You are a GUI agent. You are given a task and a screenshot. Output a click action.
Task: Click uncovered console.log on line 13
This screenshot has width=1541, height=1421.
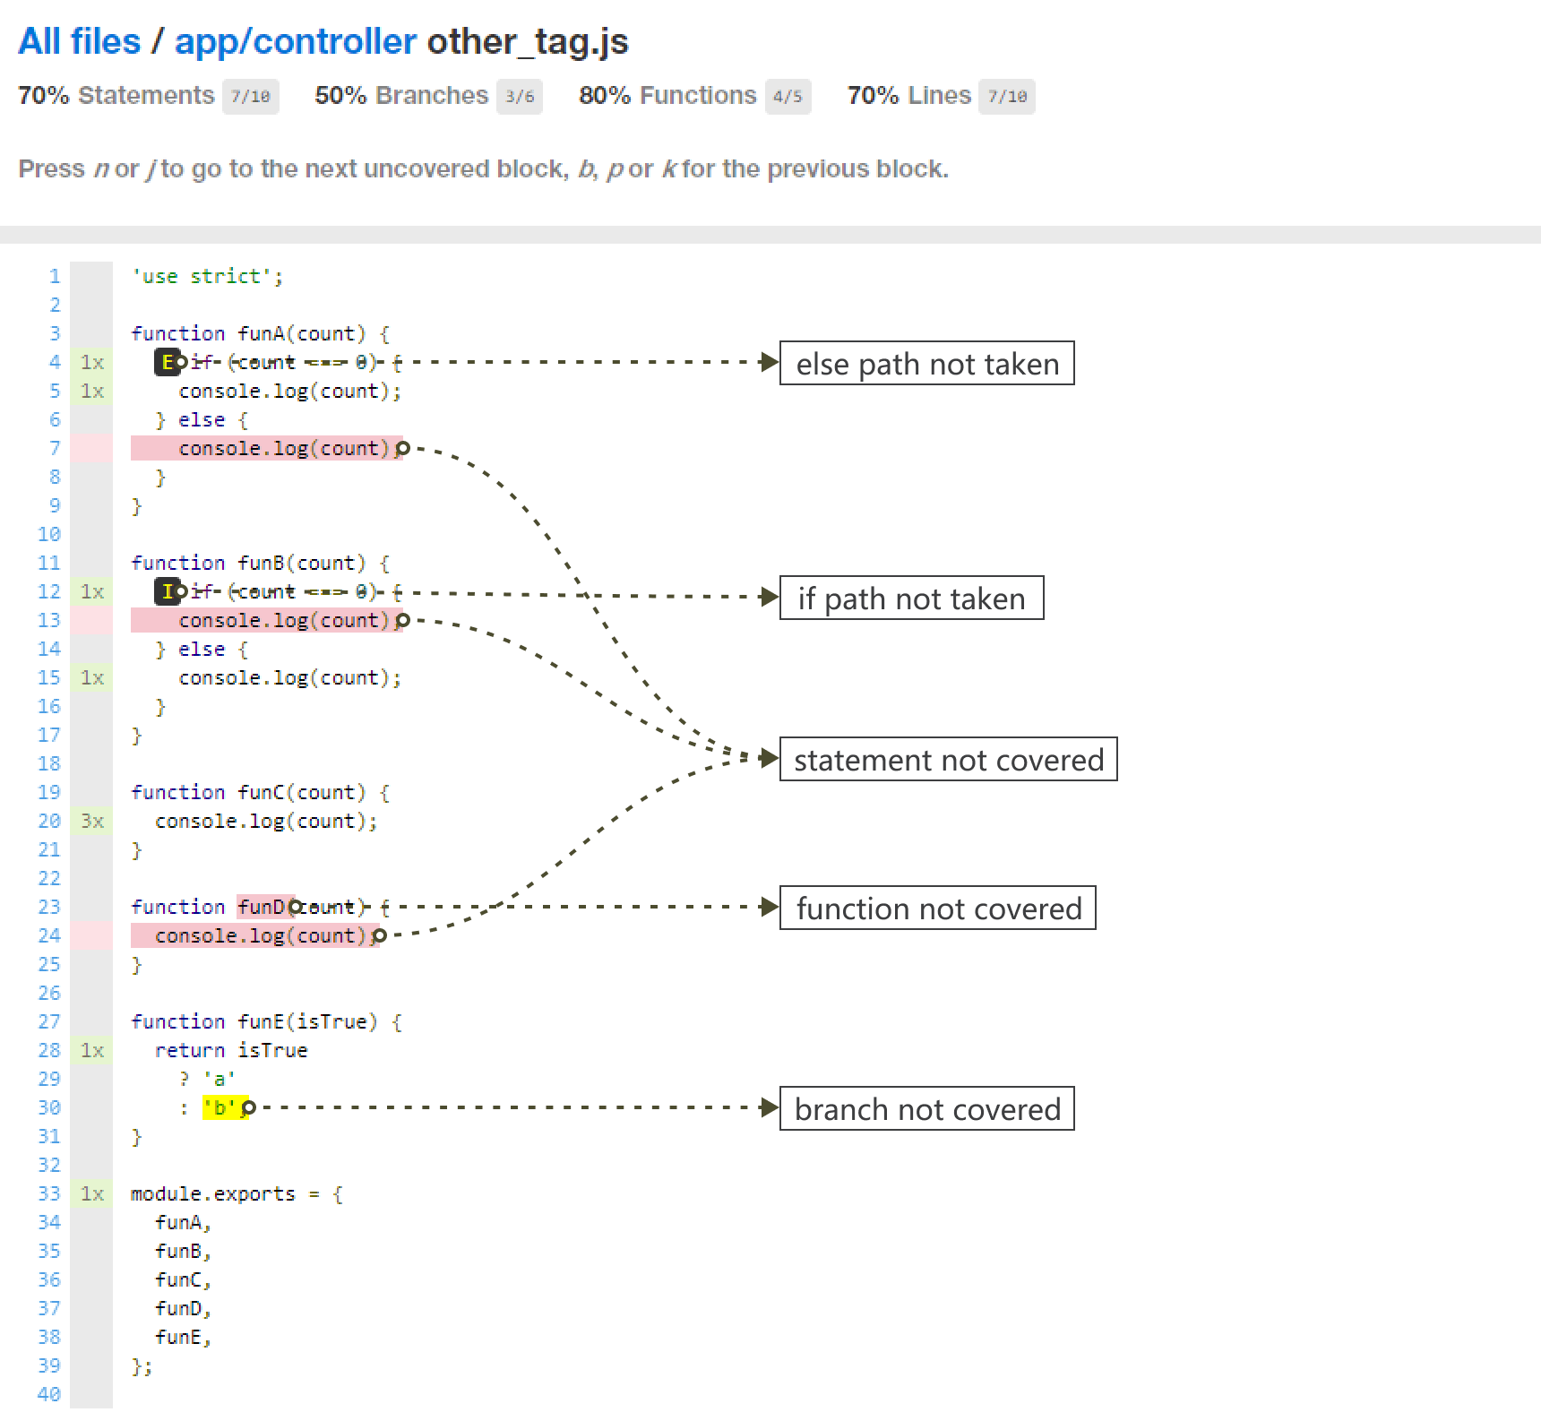pyautogui.click(x=267, y=621)
